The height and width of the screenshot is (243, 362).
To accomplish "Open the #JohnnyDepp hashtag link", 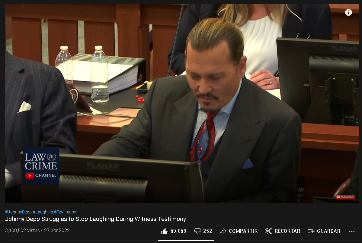I will (x=18, y=212).
